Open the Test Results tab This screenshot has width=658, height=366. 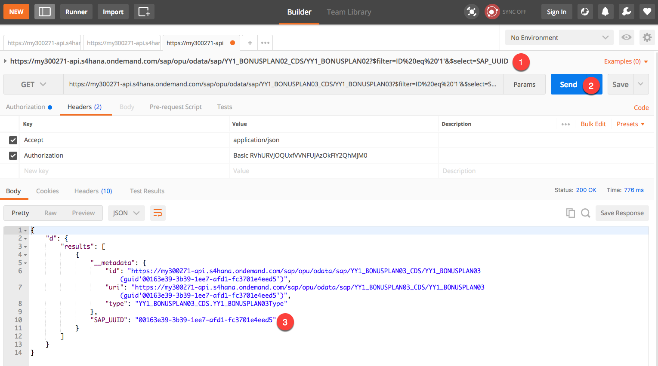[x=147, y=191]
